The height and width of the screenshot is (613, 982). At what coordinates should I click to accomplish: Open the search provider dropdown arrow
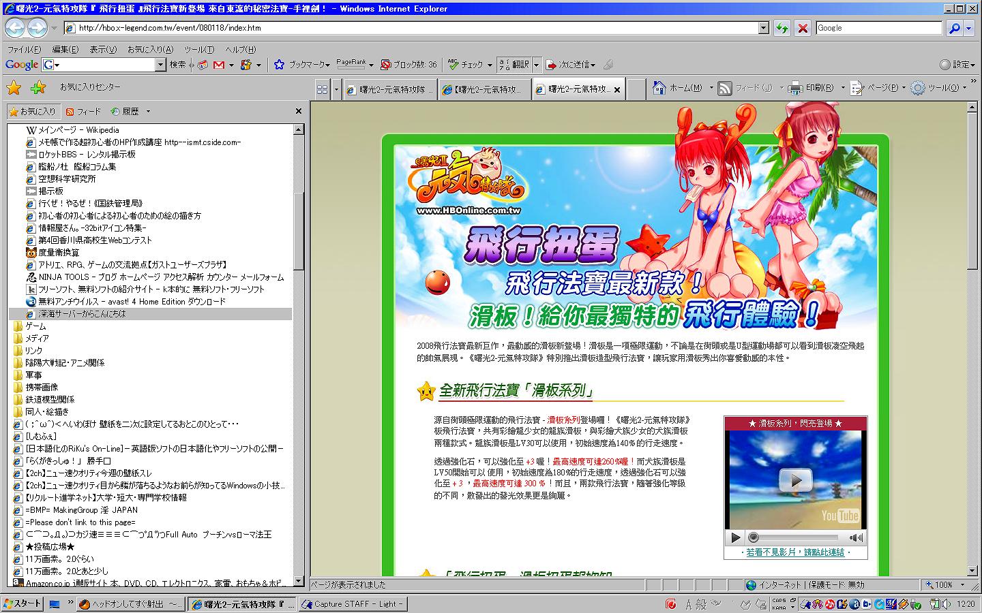pyautogui.click(x=969, y=28)
